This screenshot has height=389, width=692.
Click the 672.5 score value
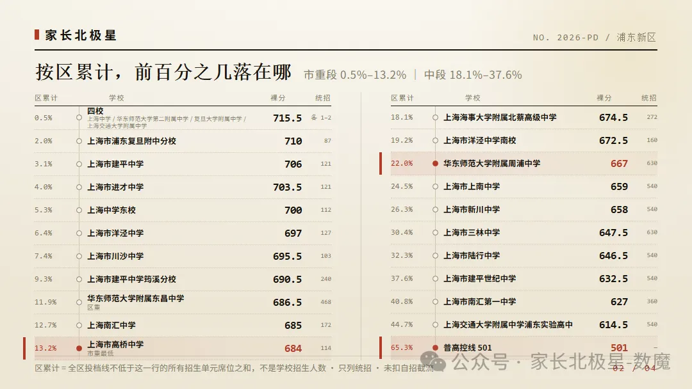coord(613,141)
